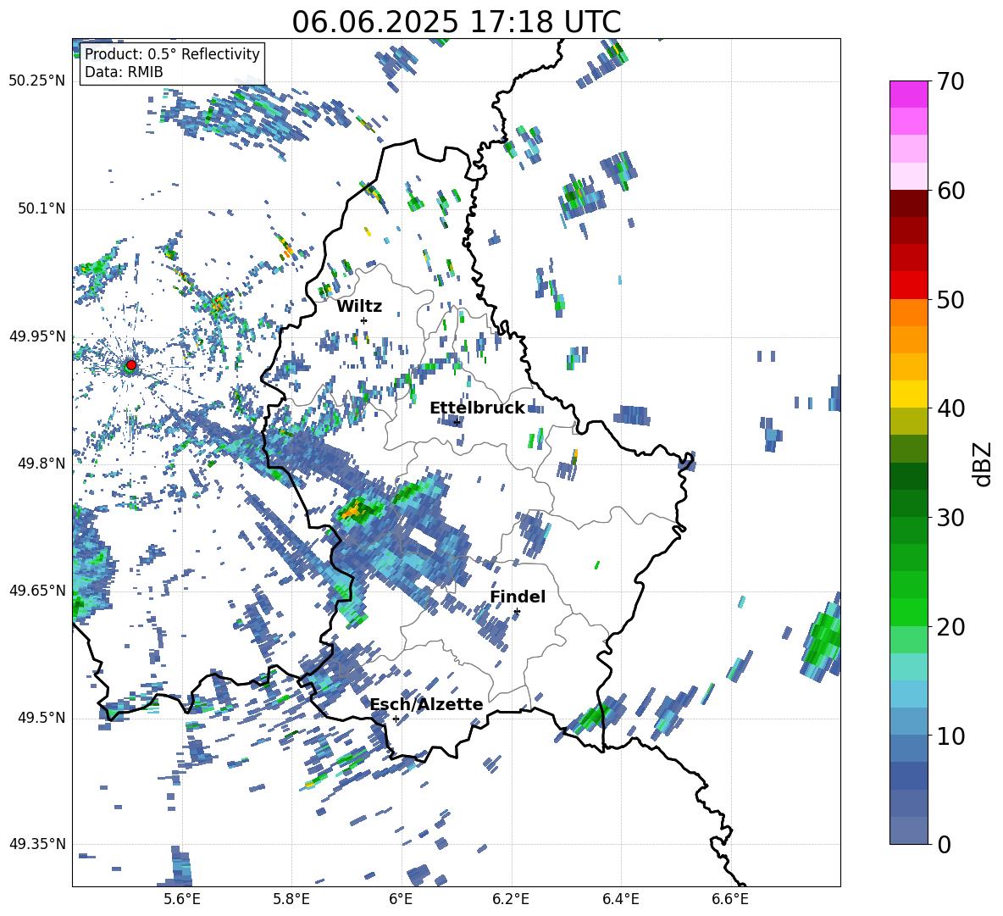Click the Esch/Alzette city label

426,704
